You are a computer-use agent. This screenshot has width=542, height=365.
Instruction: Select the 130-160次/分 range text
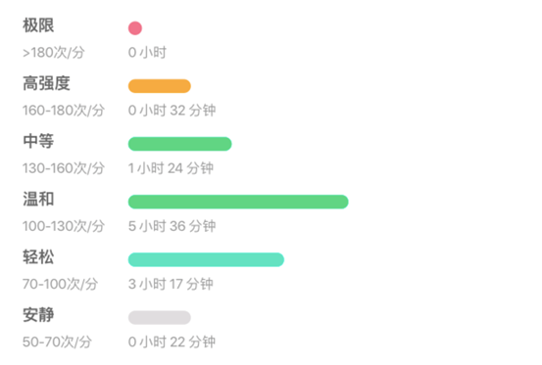tap(64, 168)
